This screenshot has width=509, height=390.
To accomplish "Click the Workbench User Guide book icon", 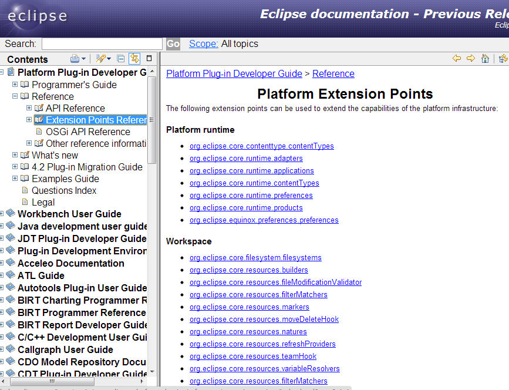I will 11,213.
